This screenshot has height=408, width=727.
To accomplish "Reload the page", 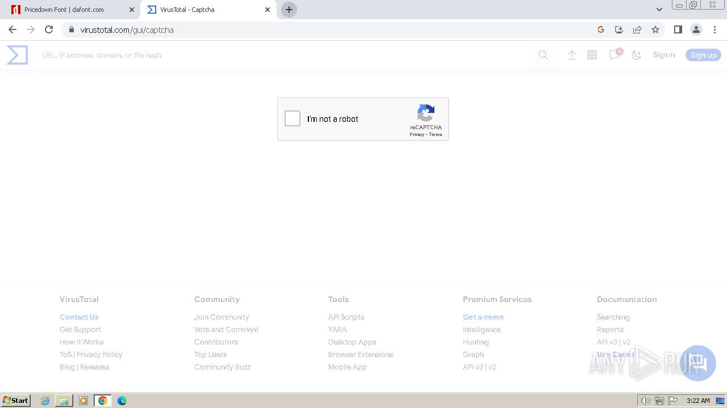I will point(49,29).
